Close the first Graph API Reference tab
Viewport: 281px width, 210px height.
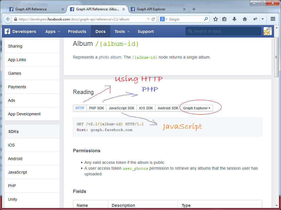(63, 9)
